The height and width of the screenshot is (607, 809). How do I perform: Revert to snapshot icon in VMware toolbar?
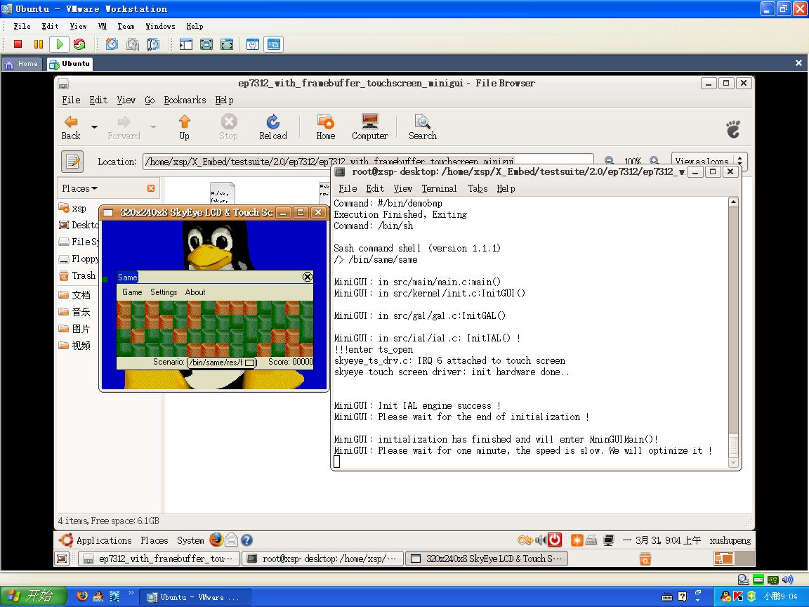pyautogui.click(x=133, y=44)
